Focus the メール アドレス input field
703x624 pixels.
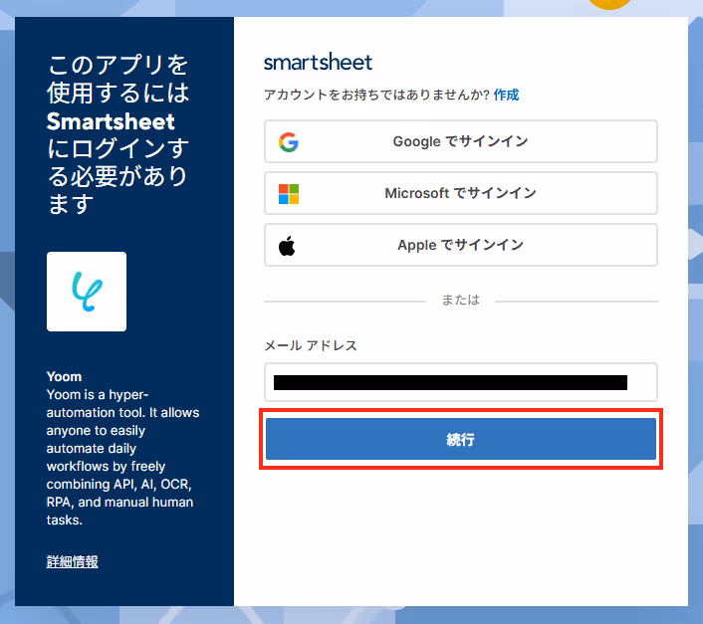461,382
